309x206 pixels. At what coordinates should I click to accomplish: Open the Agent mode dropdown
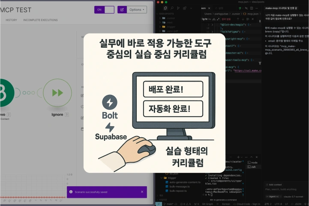coord(273,197)
